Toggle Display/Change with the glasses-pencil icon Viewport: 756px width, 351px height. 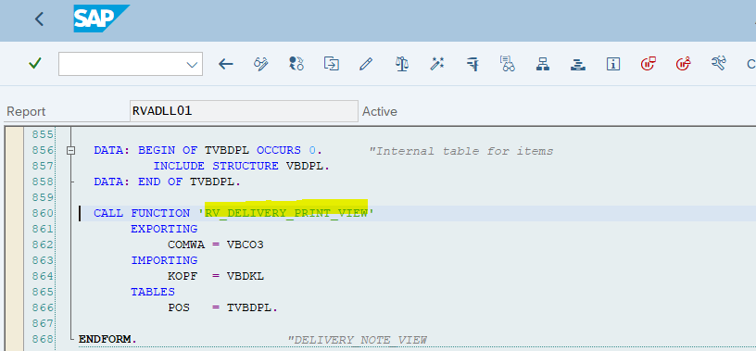261,64
